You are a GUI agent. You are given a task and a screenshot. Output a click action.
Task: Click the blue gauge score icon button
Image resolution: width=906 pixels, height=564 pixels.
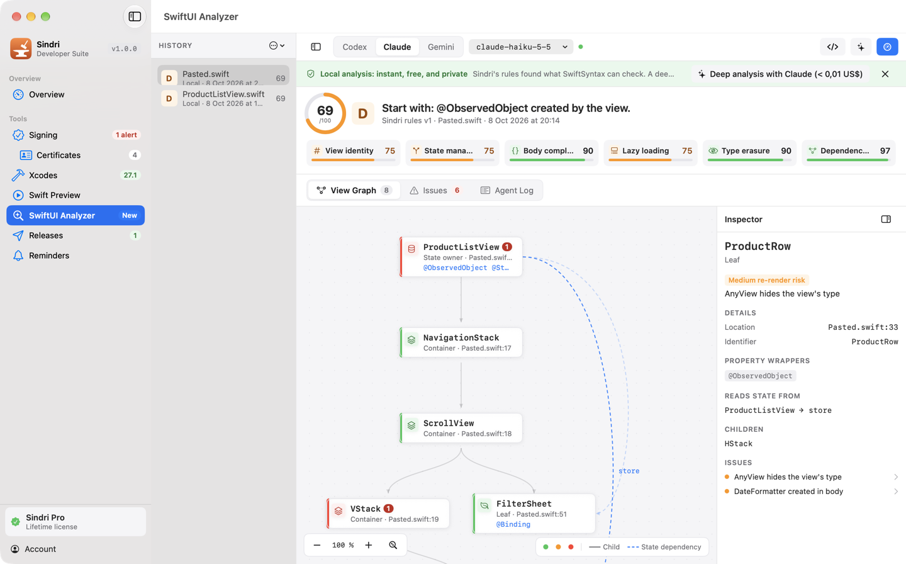pyautogui.click(x=887, y=47)
